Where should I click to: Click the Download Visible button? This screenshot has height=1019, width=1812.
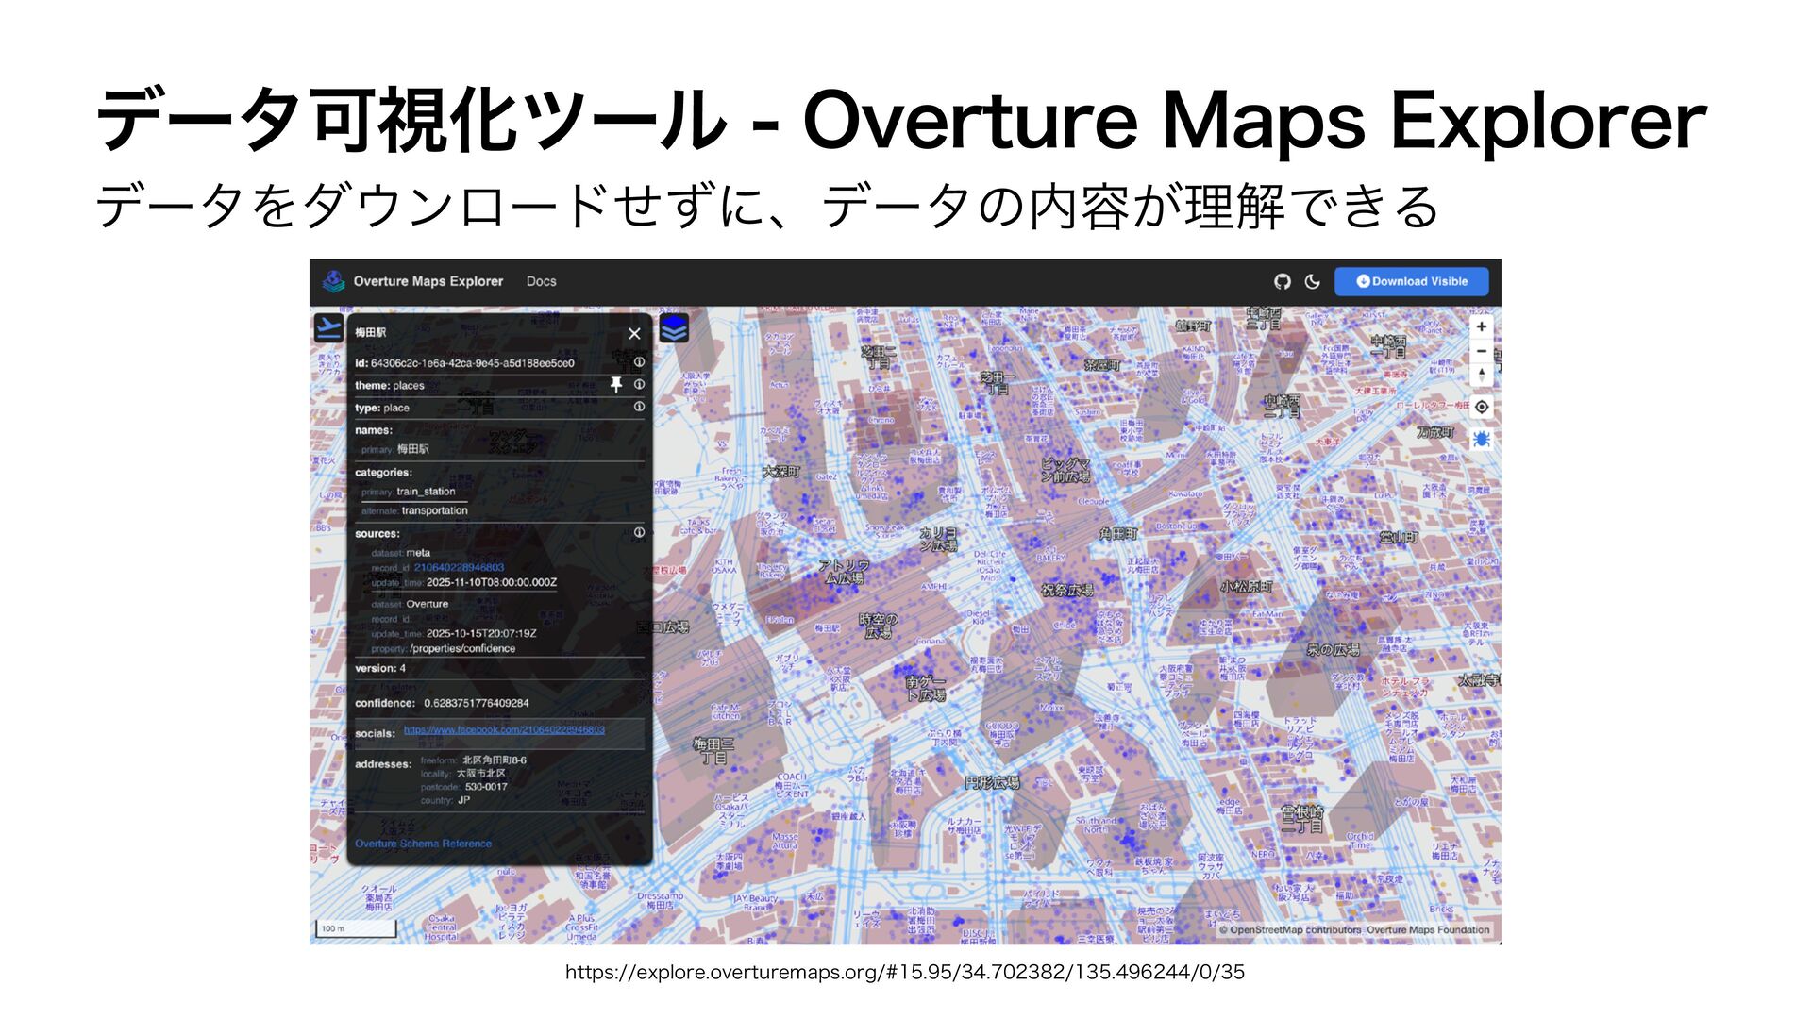tap(1411, 281)
